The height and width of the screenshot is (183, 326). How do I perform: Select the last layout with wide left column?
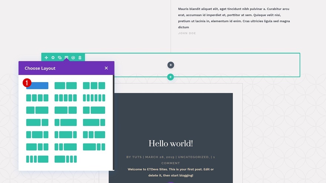tap(66, 159)
